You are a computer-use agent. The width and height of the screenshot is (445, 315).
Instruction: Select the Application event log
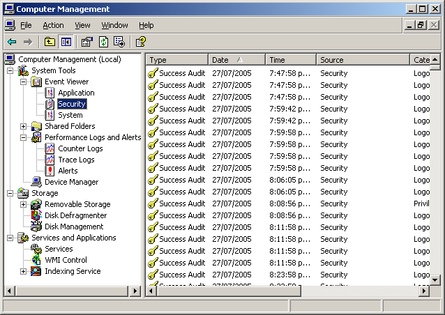tap(76, 93)
